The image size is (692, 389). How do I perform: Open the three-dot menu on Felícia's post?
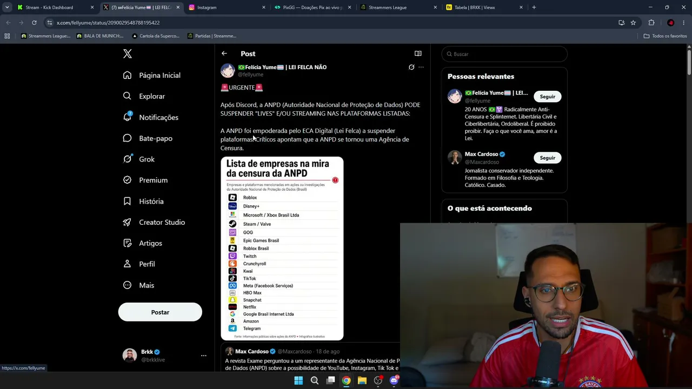click(421, 68)
